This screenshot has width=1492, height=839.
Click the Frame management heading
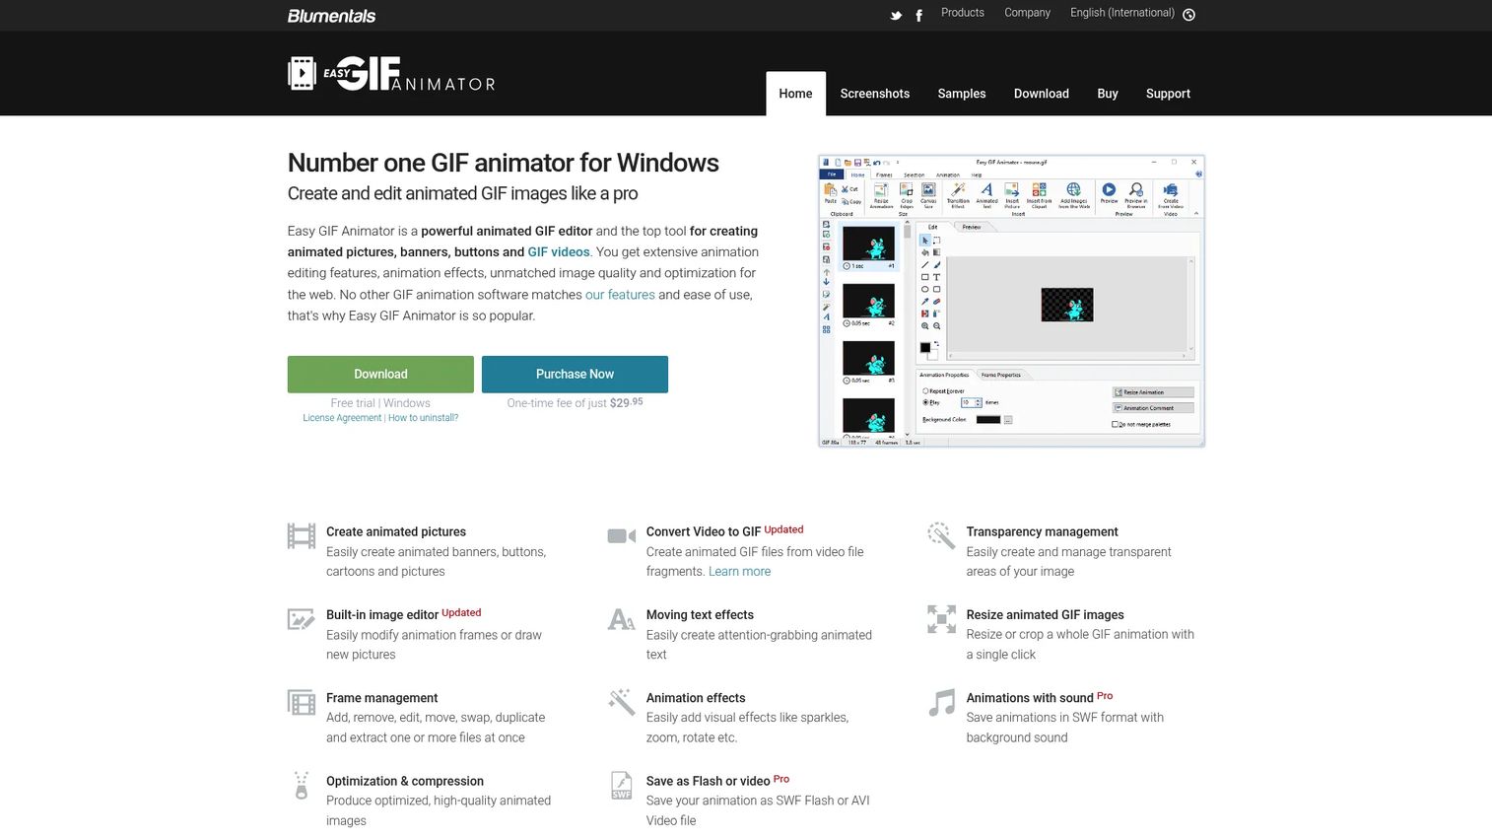click(382, 698)
